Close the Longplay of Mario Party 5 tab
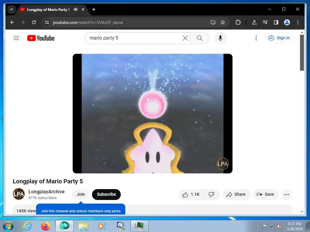Image resolution: width=310 pixels, height=232 pixels. 83,9
